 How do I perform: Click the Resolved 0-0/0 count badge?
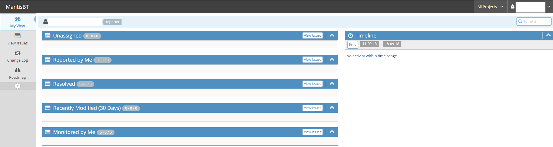point(86,84)
